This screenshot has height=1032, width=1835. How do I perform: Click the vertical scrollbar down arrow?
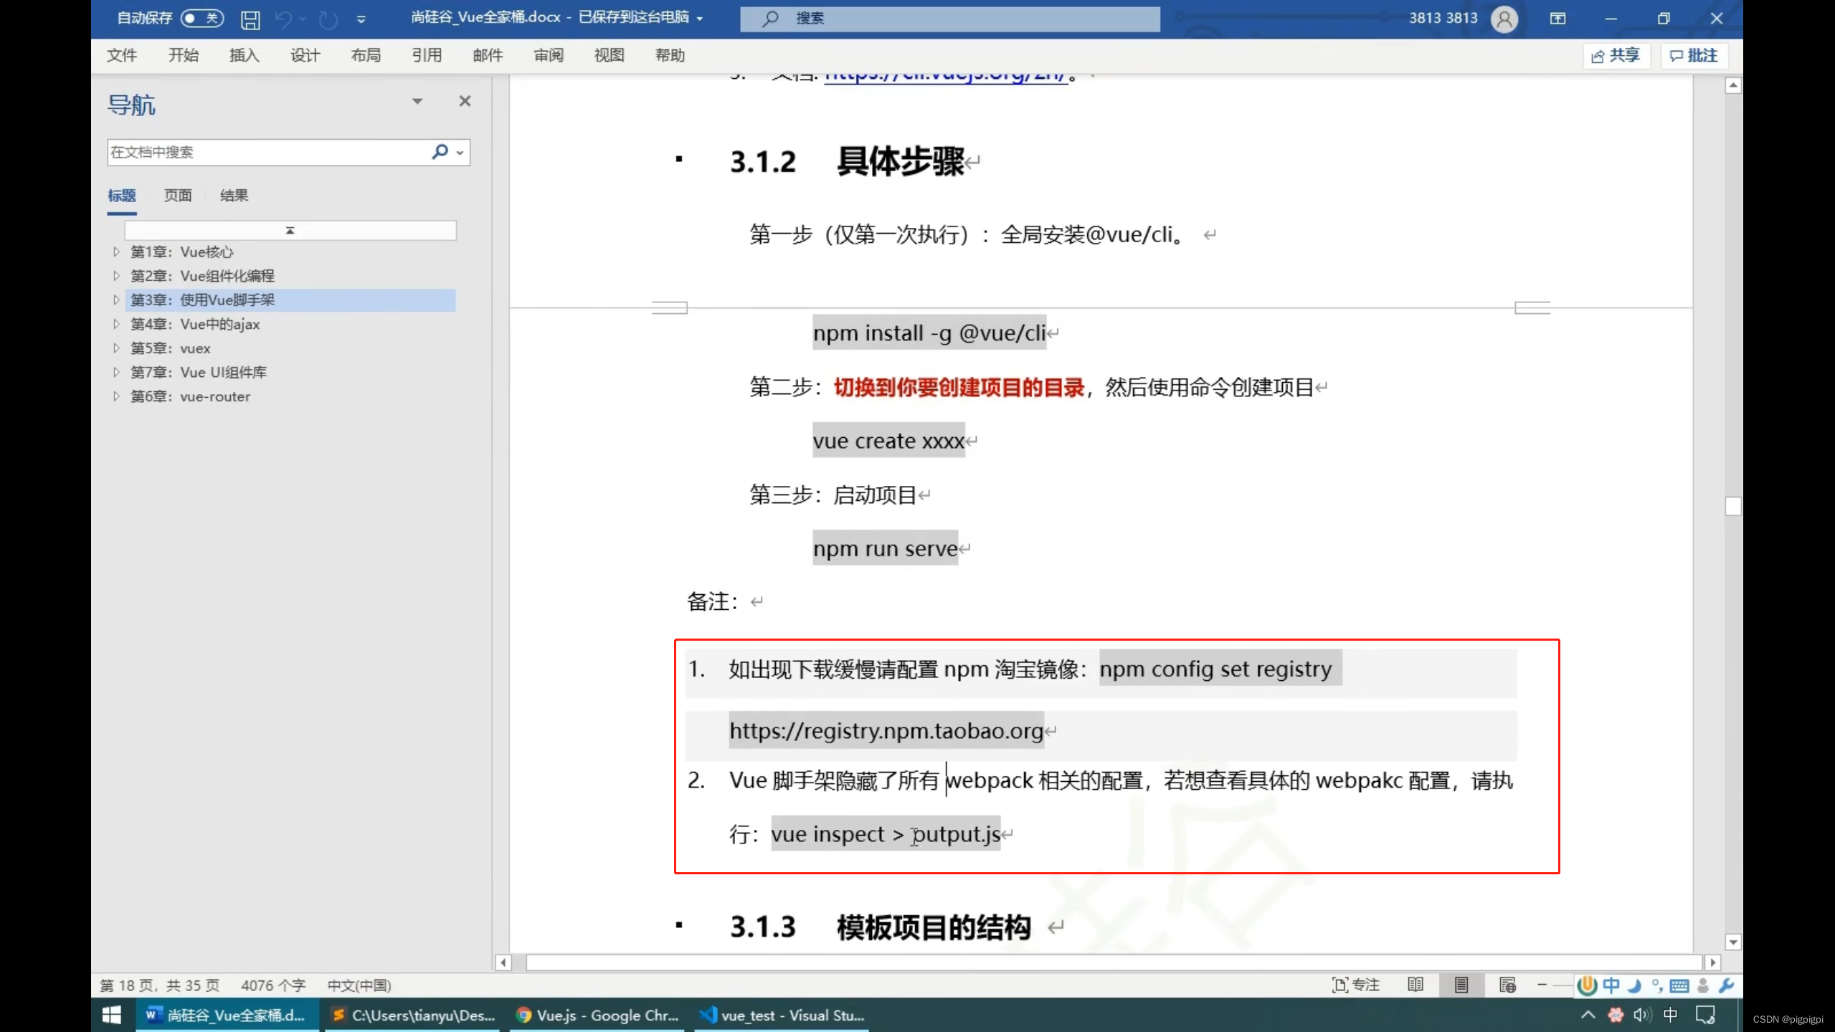click(x=1732, y=942)
